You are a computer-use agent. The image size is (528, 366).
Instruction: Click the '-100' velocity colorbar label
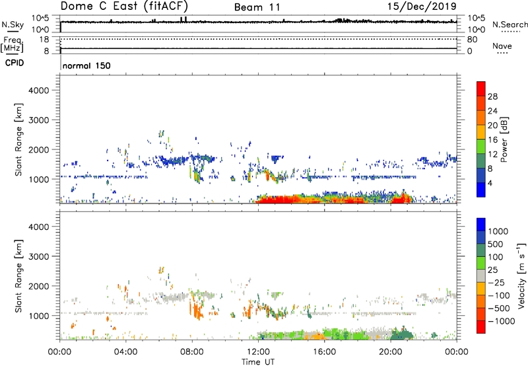499,295
